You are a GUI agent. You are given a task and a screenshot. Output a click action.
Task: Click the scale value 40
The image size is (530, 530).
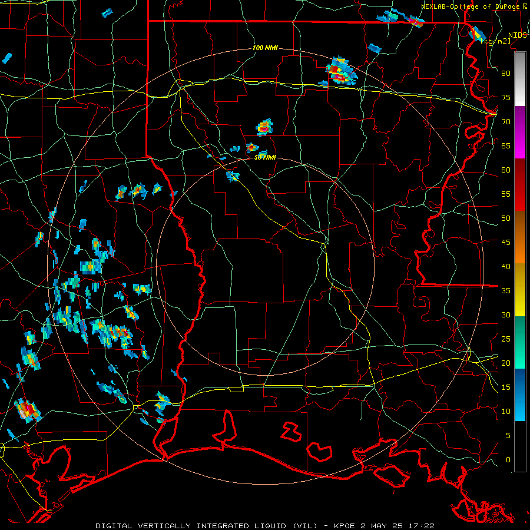coord(506,266)
